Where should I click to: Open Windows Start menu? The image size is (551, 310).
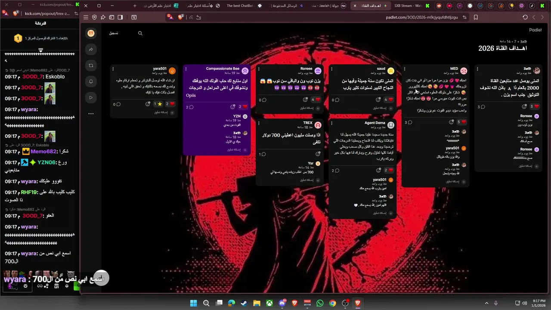tap(193, 303)
